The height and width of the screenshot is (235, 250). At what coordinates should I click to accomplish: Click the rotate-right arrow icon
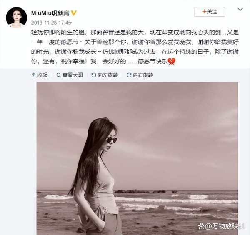coord(129,75)
